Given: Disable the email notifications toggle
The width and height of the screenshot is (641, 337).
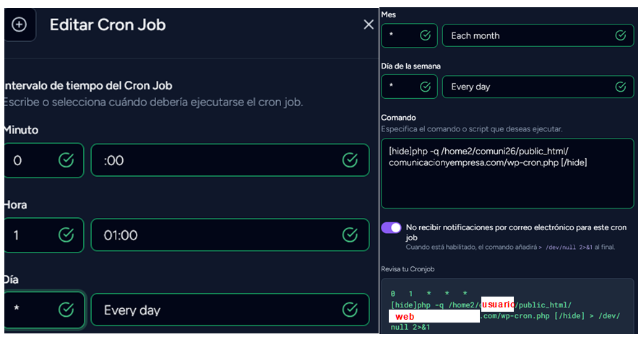Looking at the screenshot, I should [391, 227].
